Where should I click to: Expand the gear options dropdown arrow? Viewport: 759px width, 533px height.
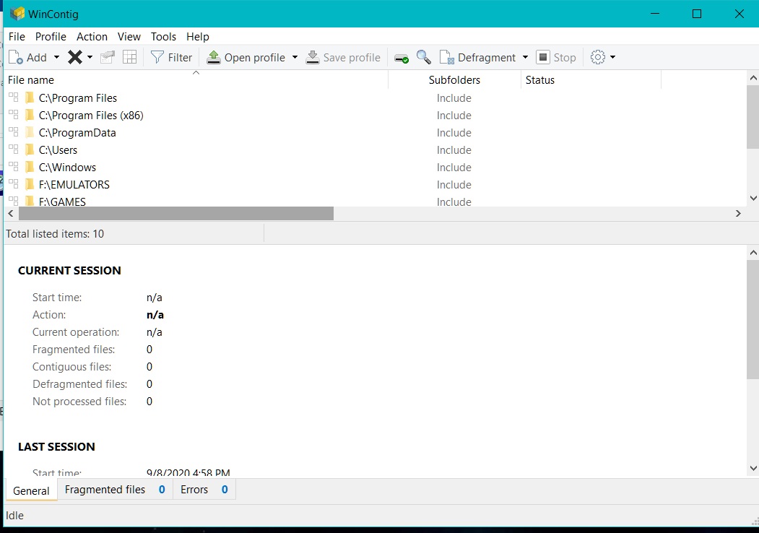click(613, 57)
